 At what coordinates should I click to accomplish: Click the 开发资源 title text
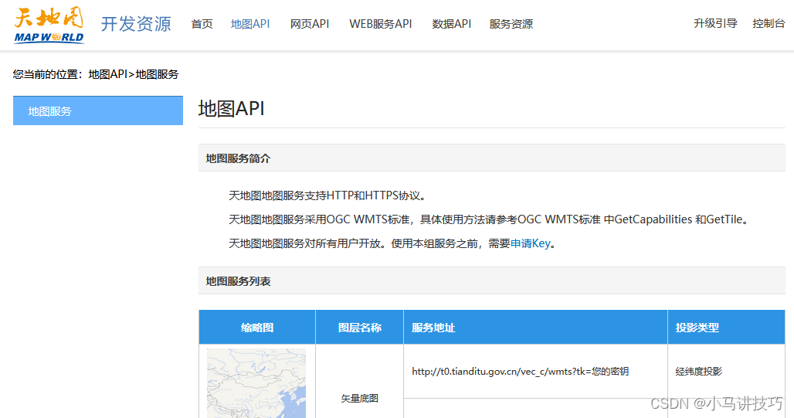point(136,24)
